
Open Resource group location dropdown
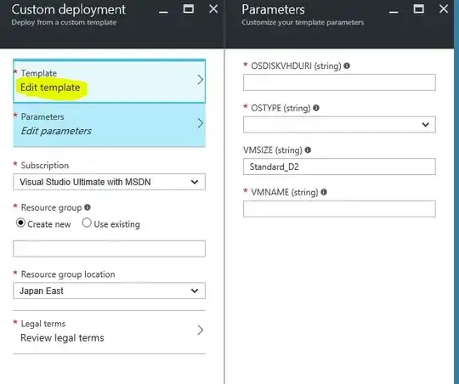coord(109,291)
